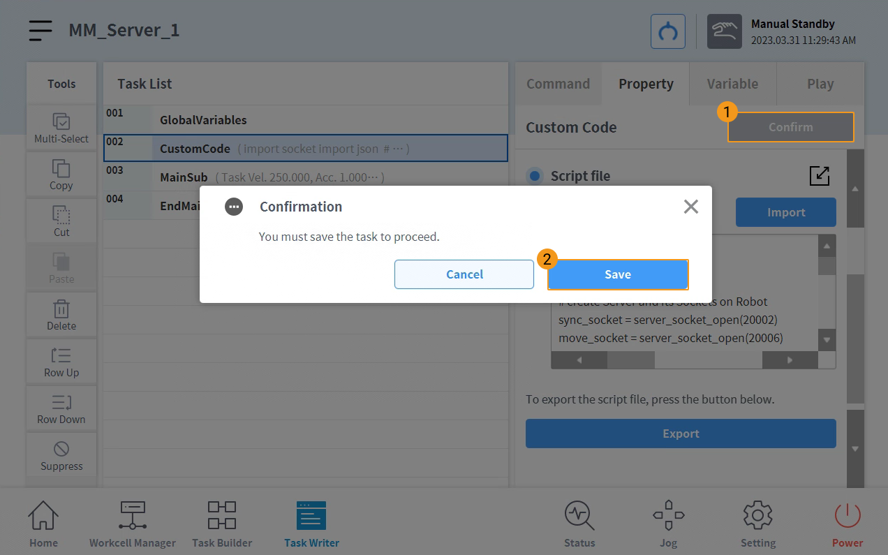Click the Cut tool icon

pos(61,215)
